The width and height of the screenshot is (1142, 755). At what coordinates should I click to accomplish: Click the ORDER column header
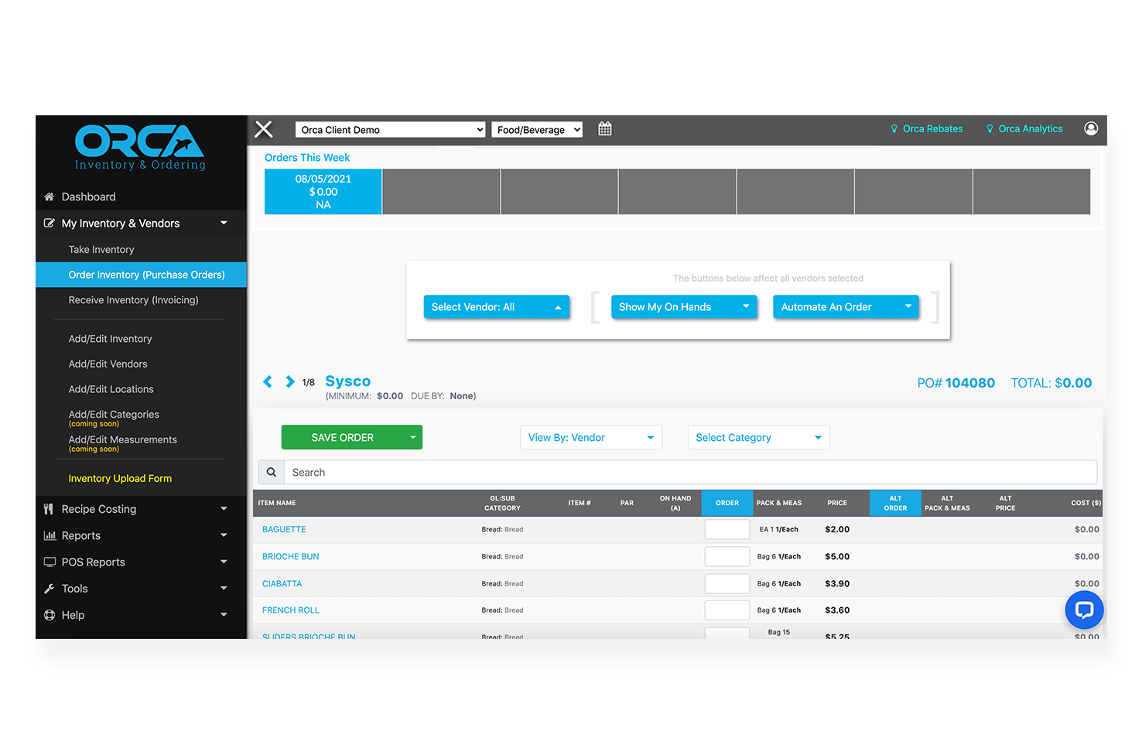727,503
